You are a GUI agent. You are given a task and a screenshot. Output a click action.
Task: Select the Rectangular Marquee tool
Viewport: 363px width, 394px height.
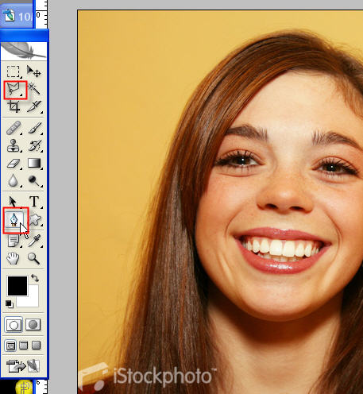(x=13, y=71)
